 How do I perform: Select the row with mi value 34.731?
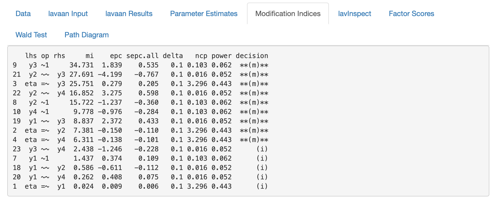tap(130, 65)
